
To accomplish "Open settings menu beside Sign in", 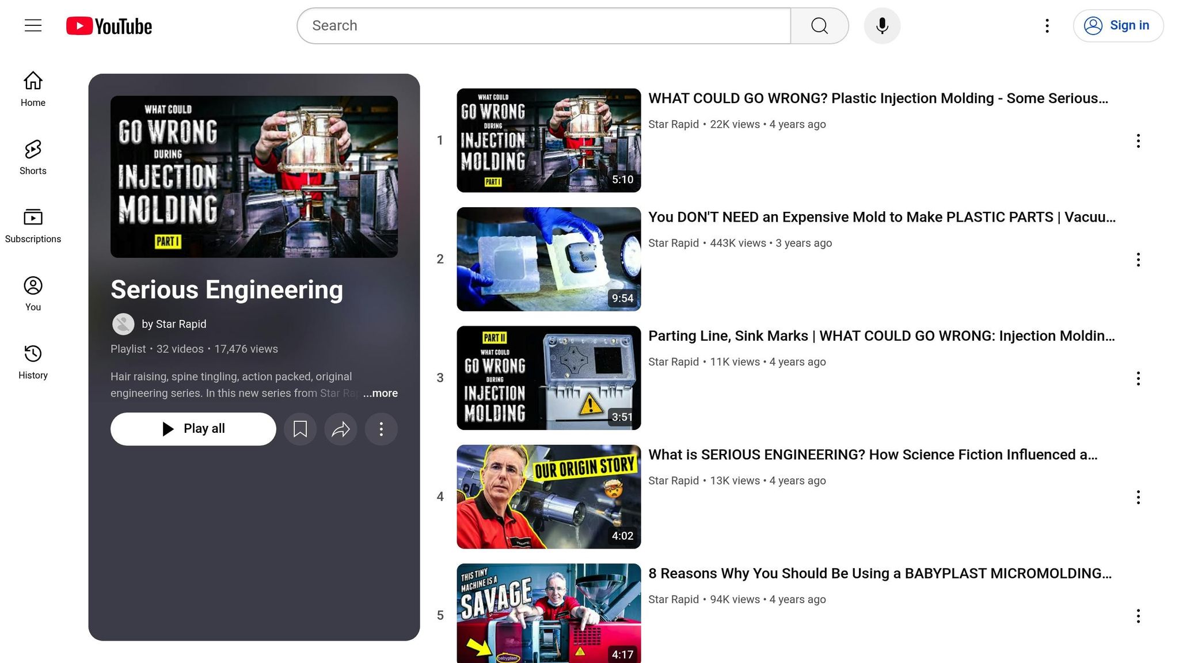I will [1047, 26].
